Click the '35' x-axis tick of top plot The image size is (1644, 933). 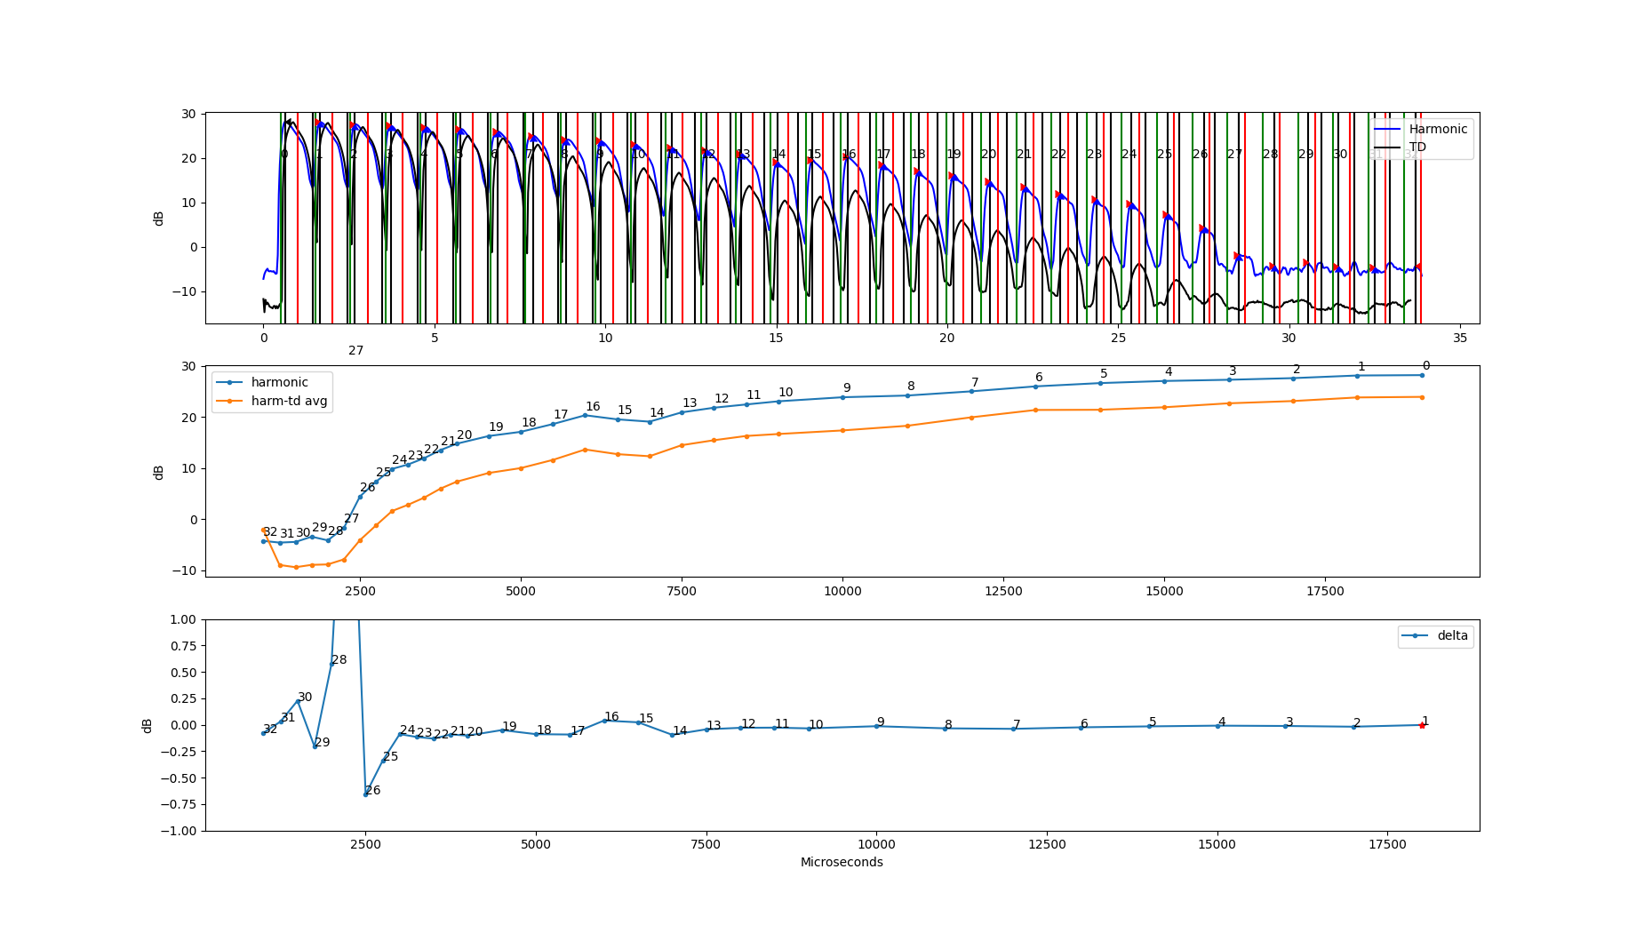(1459, 338)
